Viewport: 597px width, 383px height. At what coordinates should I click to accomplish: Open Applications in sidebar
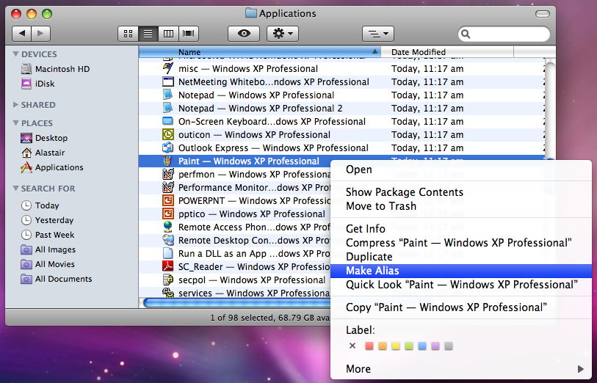(52, 167)
